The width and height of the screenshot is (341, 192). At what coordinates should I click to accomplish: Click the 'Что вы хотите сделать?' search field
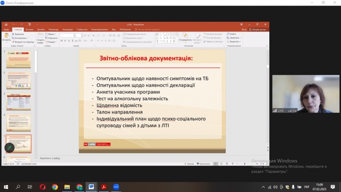coord(147,29)
